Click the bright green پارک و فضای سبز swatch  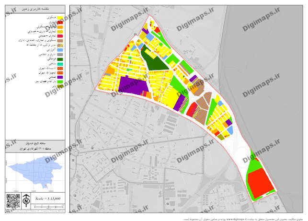tap(60, 82)
